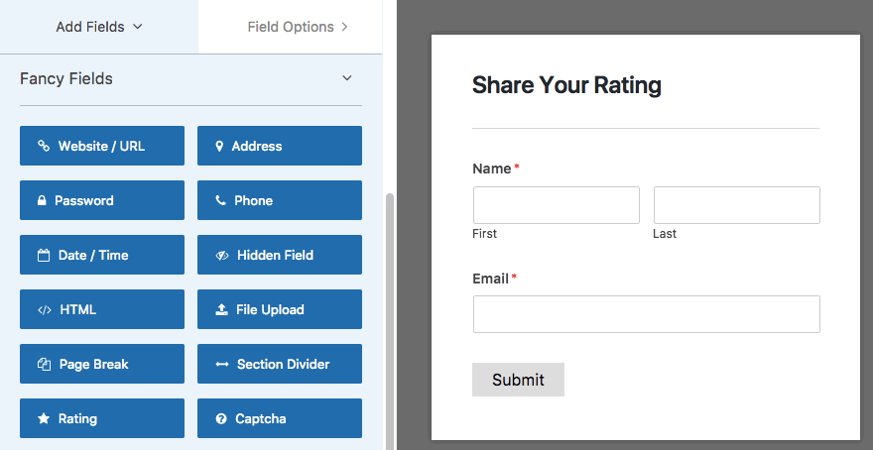873x450 pixels.
Task: Click the Last name input field
Action: pyautogui.click(x=736, y=205)
